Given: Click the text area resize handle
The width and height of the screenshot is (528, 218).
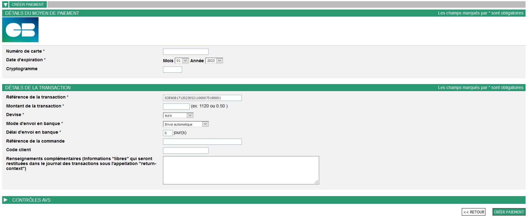Looking at the screenshot, I should point(316,182).
